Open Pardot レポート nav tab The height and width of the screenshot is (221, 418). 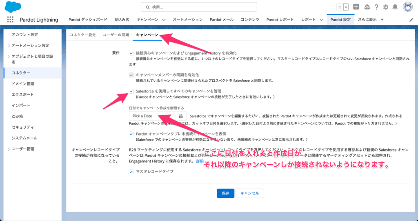coord(280,20)
